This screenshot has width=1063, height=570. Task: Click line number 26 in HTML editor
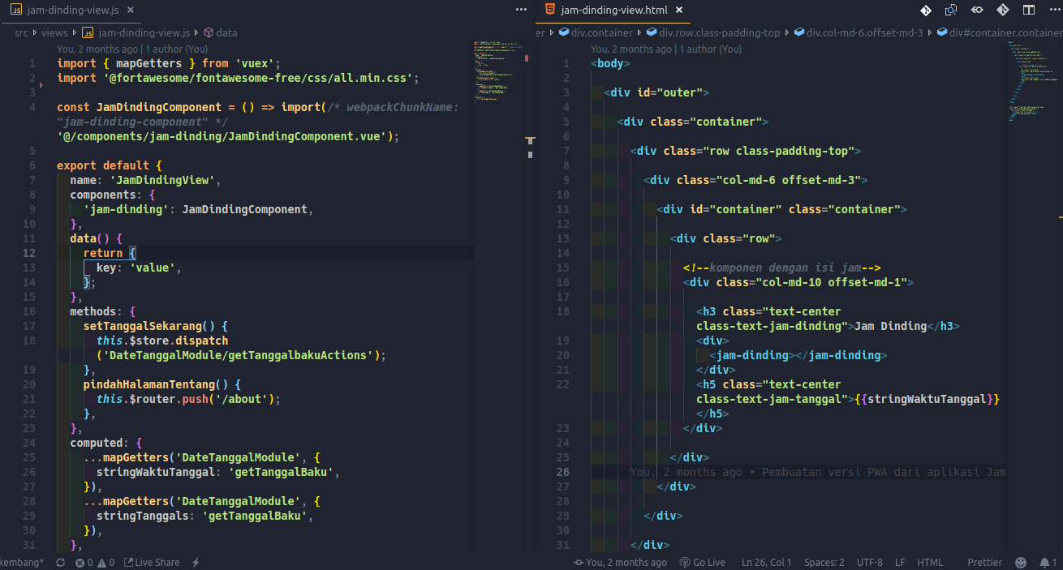click(563, 472)
